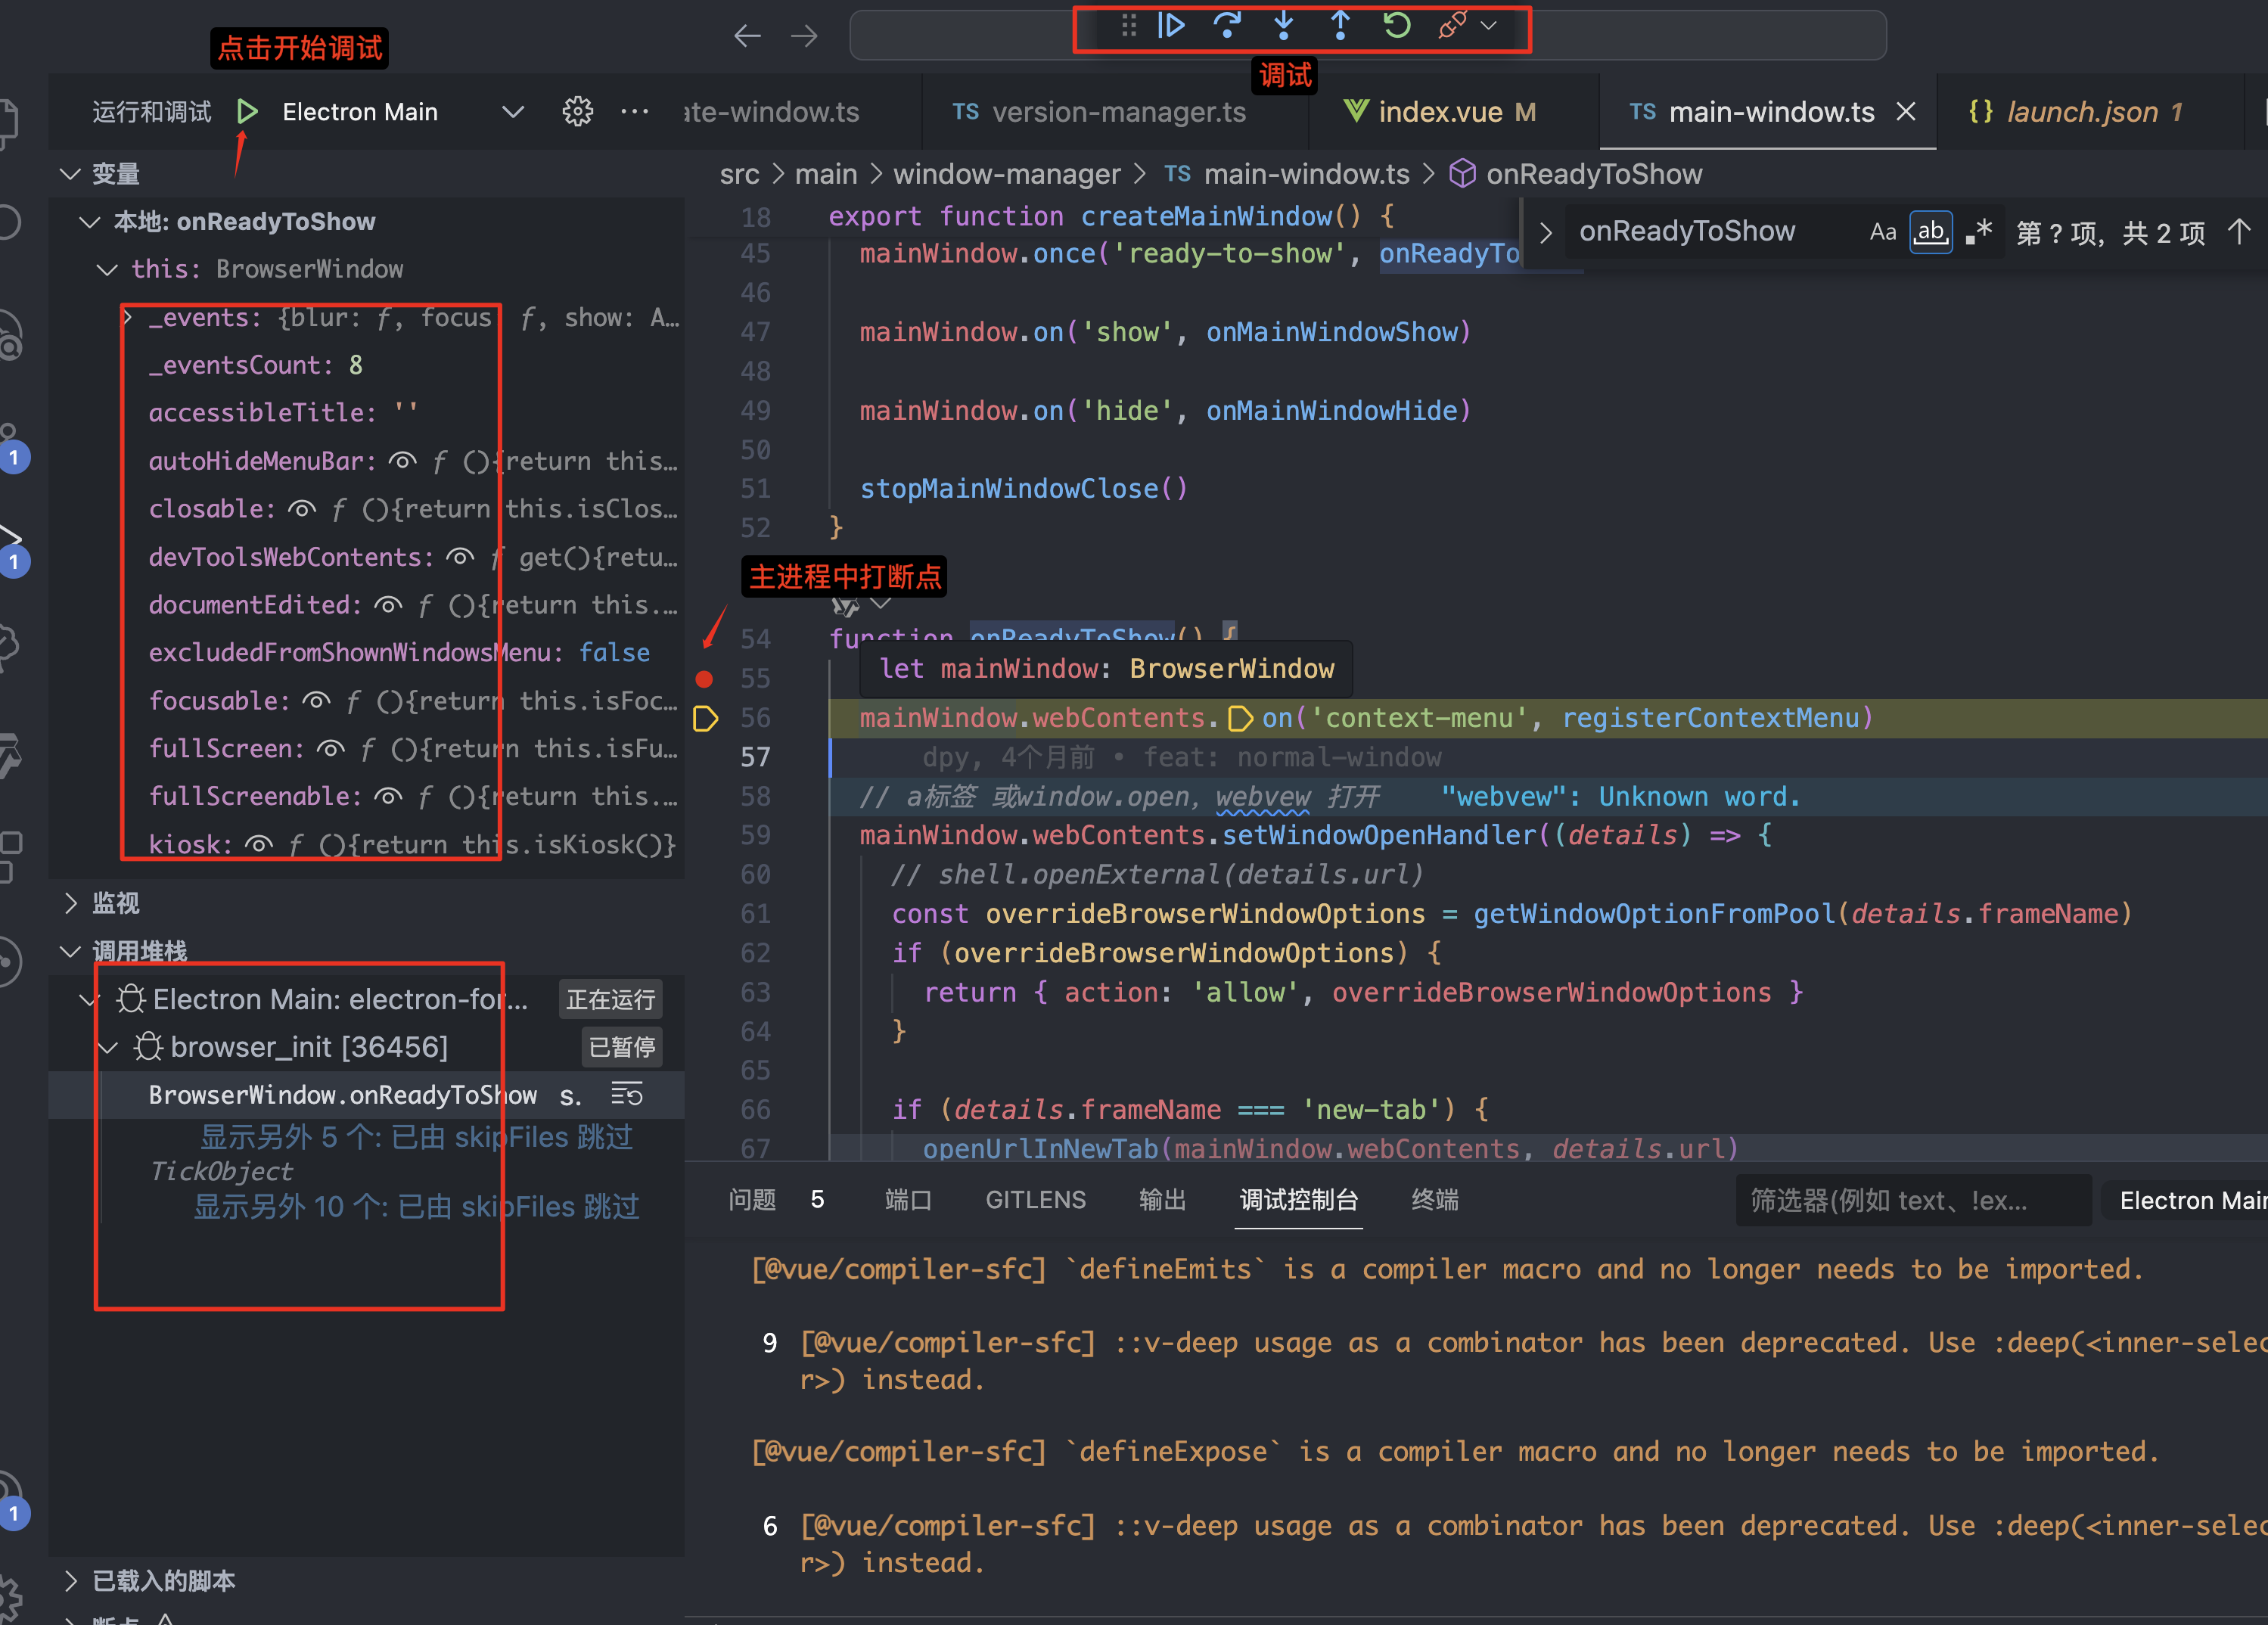The image size is (2268, 1625).
Task: Show the 10 additional skipped frames
Action: [x=416, y=1207]
